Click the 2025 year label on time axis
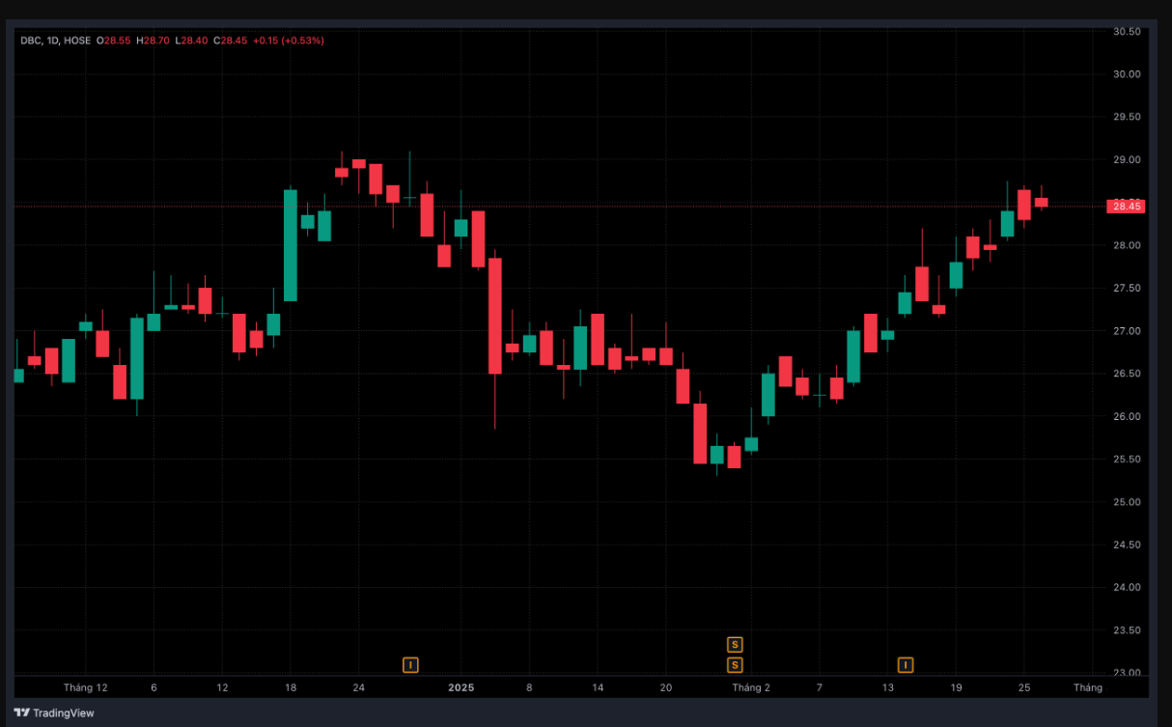The width and height of the screenshot is (1172, 727). coord(461,688)
